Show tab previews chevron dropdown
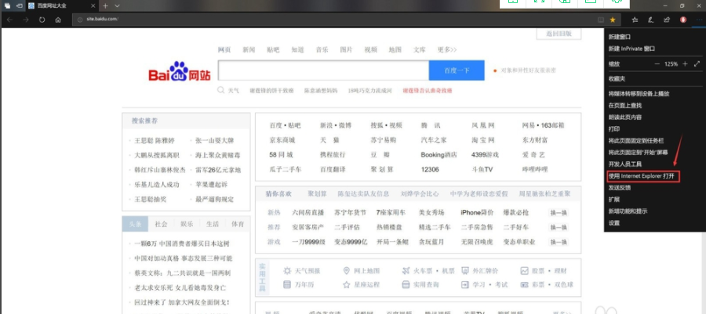This screenshot has height=314, width=706. pos(117,5)
